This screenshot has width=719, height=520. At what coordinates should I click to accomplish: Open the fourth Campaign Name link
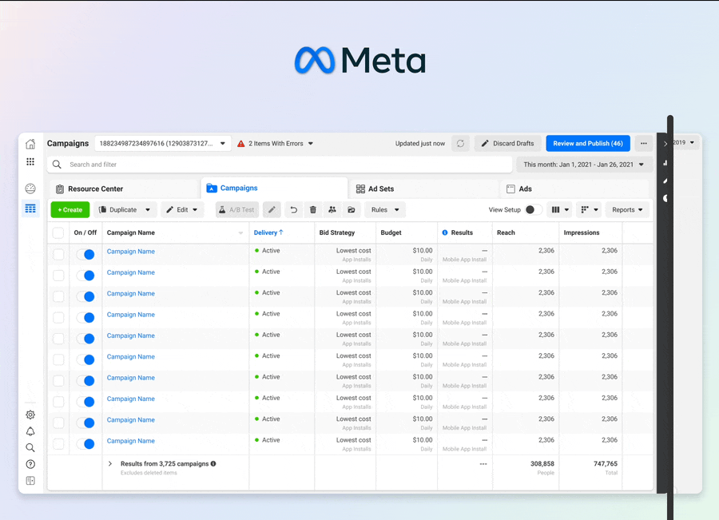tap(131, 315)
